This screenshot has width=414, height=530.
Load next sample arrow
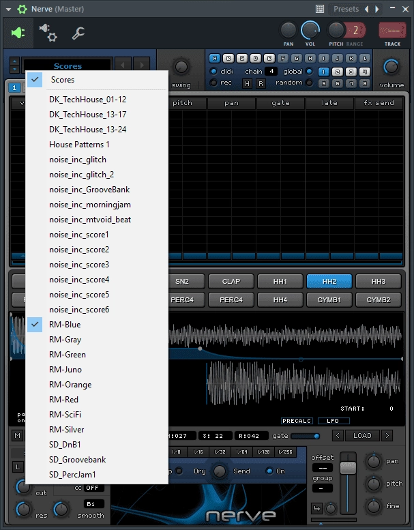tap(387, 435)
